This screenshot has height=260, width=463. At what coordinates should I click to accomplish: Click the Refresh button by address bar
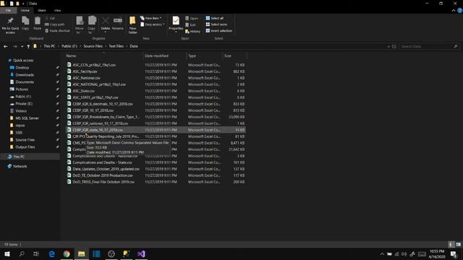(x=394, y=46)
